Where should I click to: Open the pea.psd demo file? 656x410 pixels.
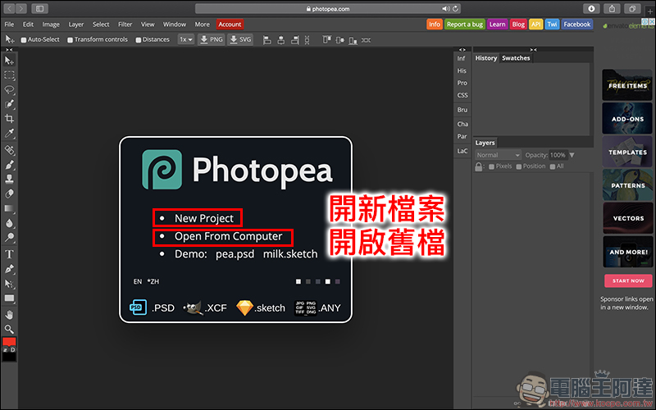click(235, 254)
